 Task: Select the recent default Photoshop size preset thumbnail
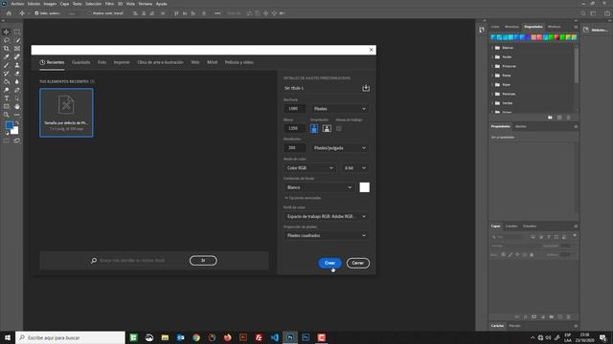pos(66,113)
